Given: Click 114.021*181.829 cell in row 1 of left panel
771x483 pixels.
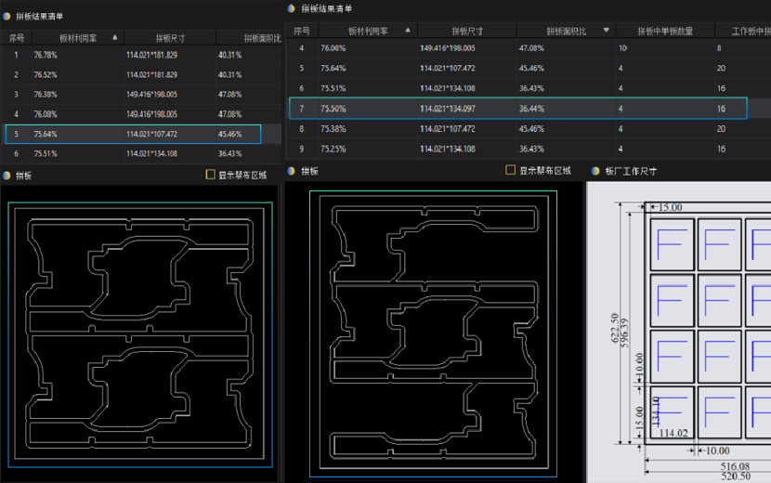Looking at the screenshot, I should coord(152,55).
